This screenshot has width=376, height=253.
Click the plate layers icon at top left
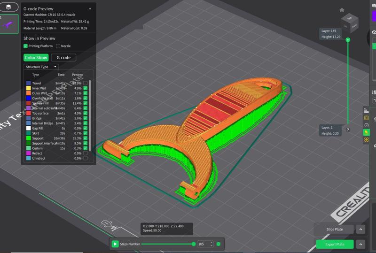(x=9, y=7)
